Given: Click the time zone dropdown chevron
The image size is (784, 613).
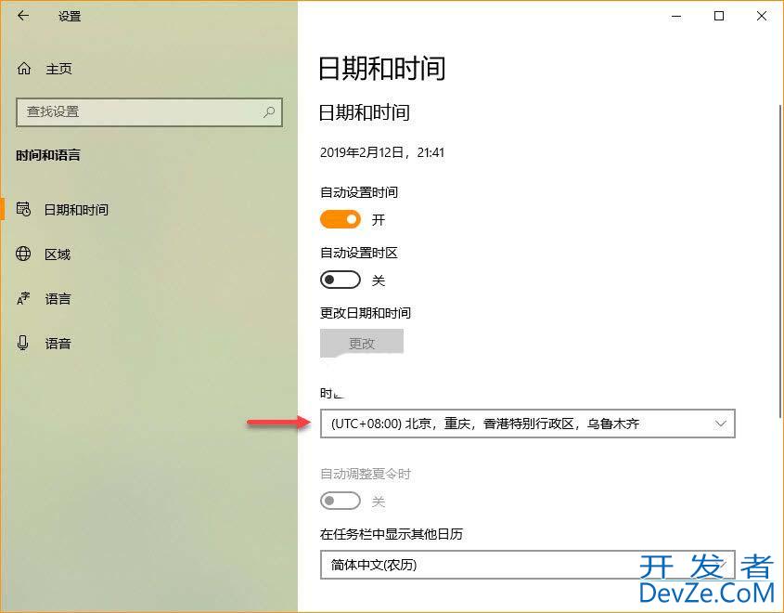Looking at the screenshot, I should coord(721,424).
